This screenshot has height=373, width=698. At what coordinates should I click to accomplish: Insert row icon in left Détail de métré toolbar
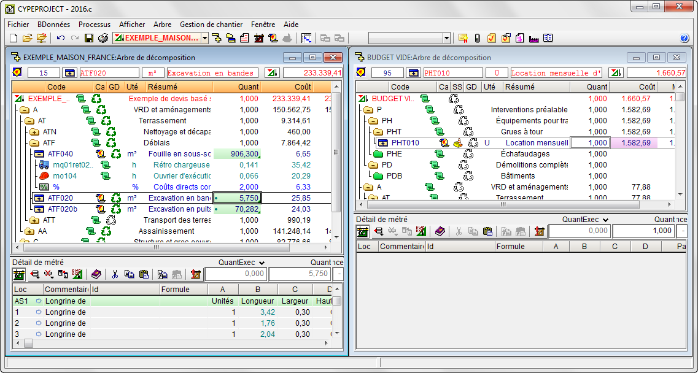[34, 274]
